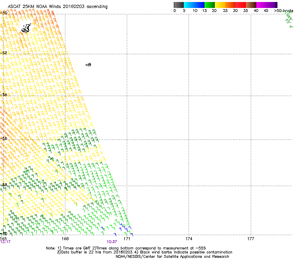
Task: Click the brown 35-40 knots legend segment
Action: pyautogui.click(x=251, y=5)
